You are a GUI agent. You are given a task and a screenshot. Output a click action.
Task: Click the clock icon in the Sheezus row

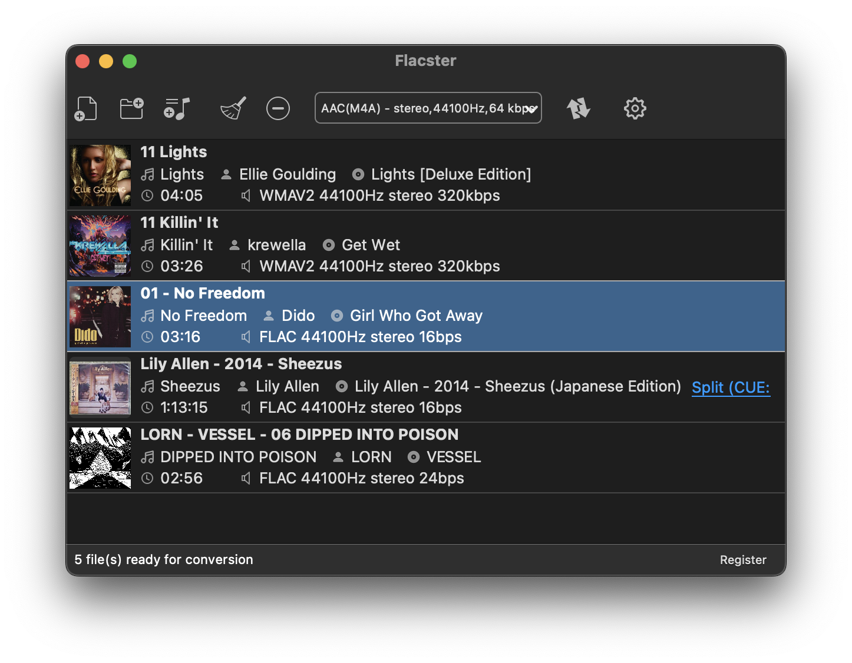147,407
